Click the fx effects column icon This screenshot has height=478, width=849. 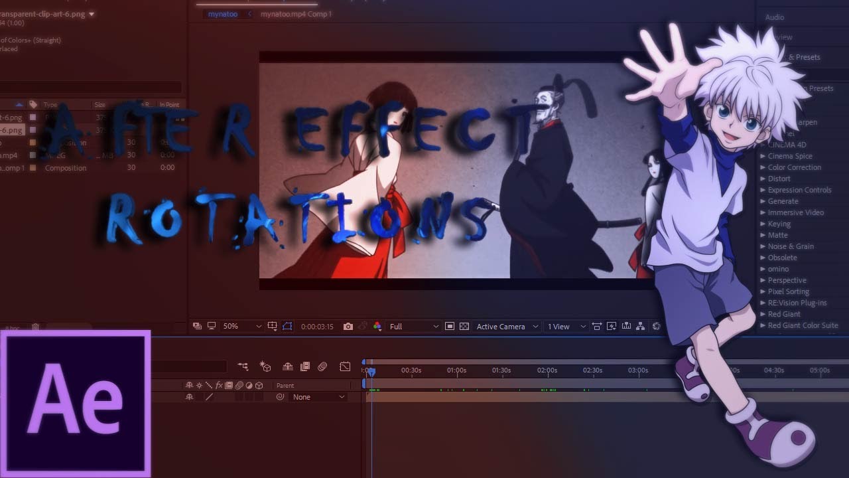219,385
